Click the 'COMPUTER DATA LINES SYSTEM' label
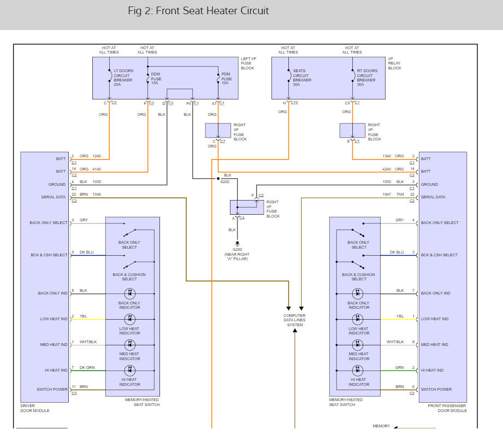Screen dimensions: 503x441 tap(294, 320)
